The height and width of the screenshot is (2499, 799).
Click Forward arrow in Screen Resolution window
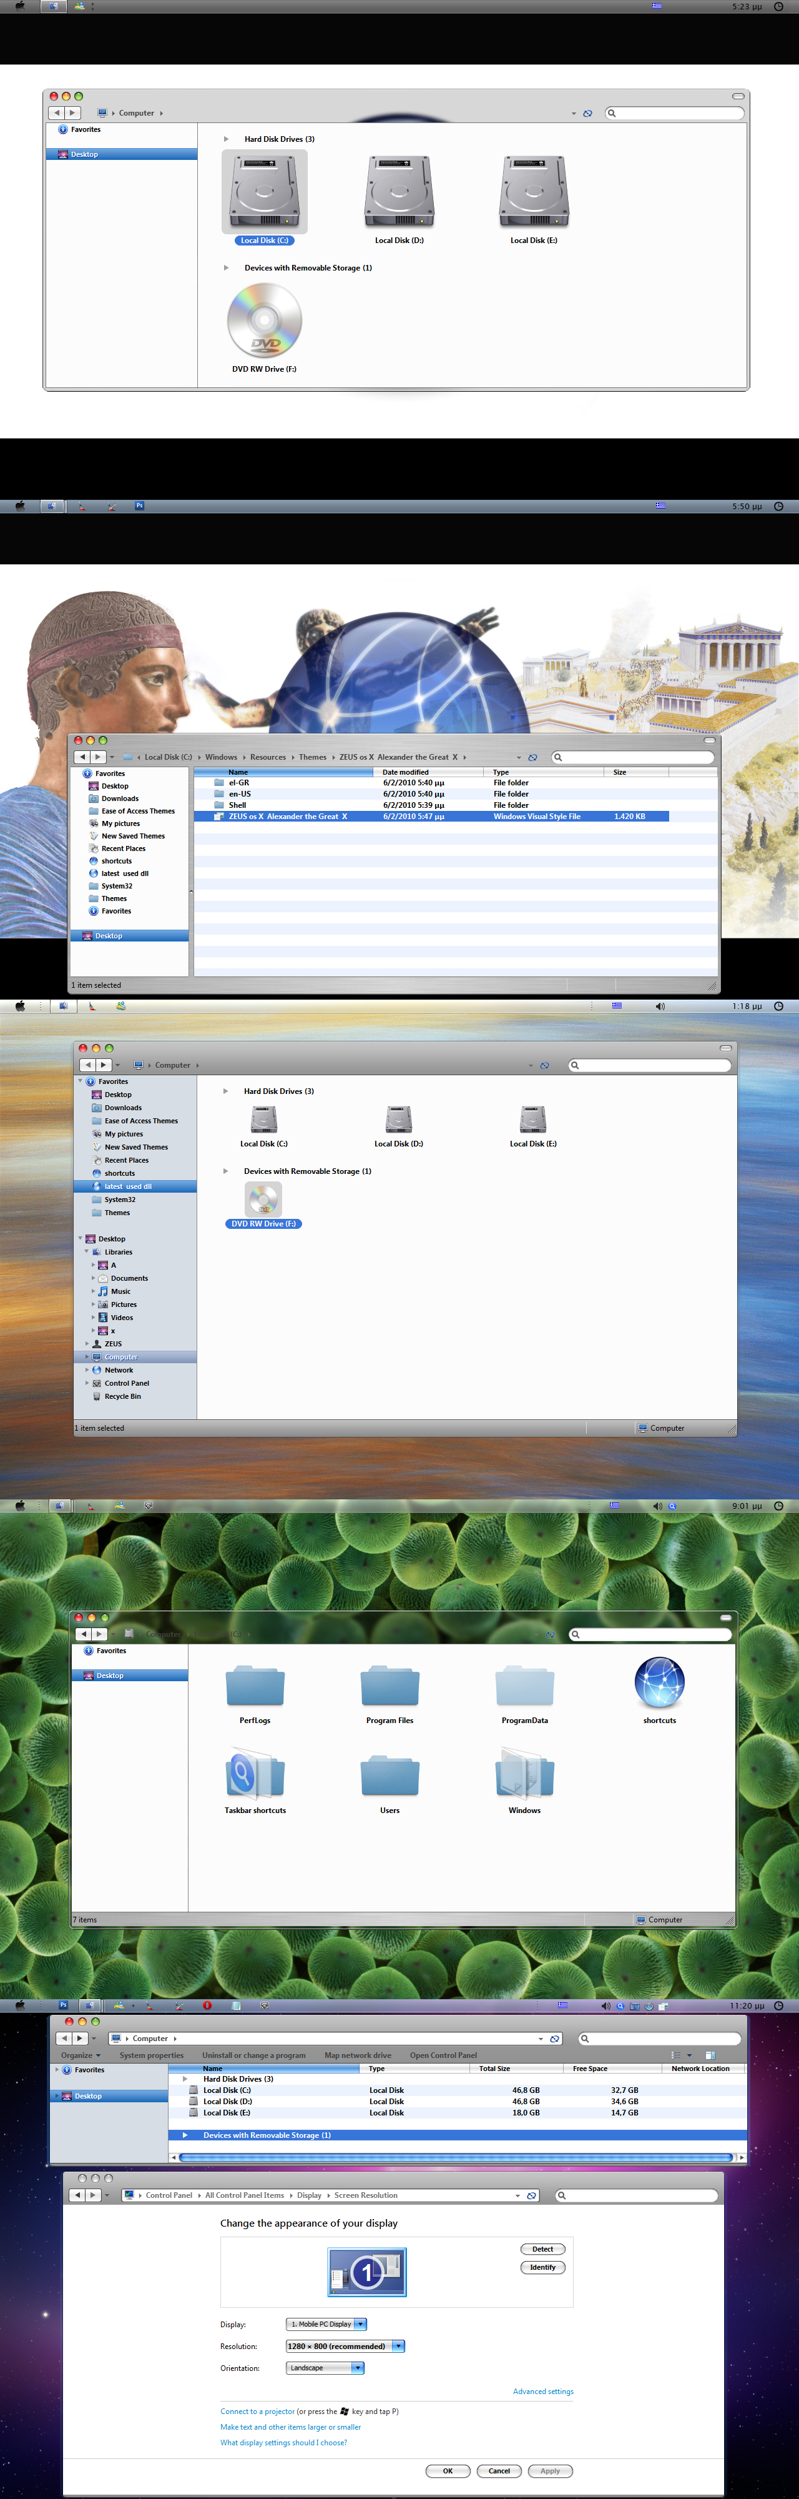coord(94,2195)
